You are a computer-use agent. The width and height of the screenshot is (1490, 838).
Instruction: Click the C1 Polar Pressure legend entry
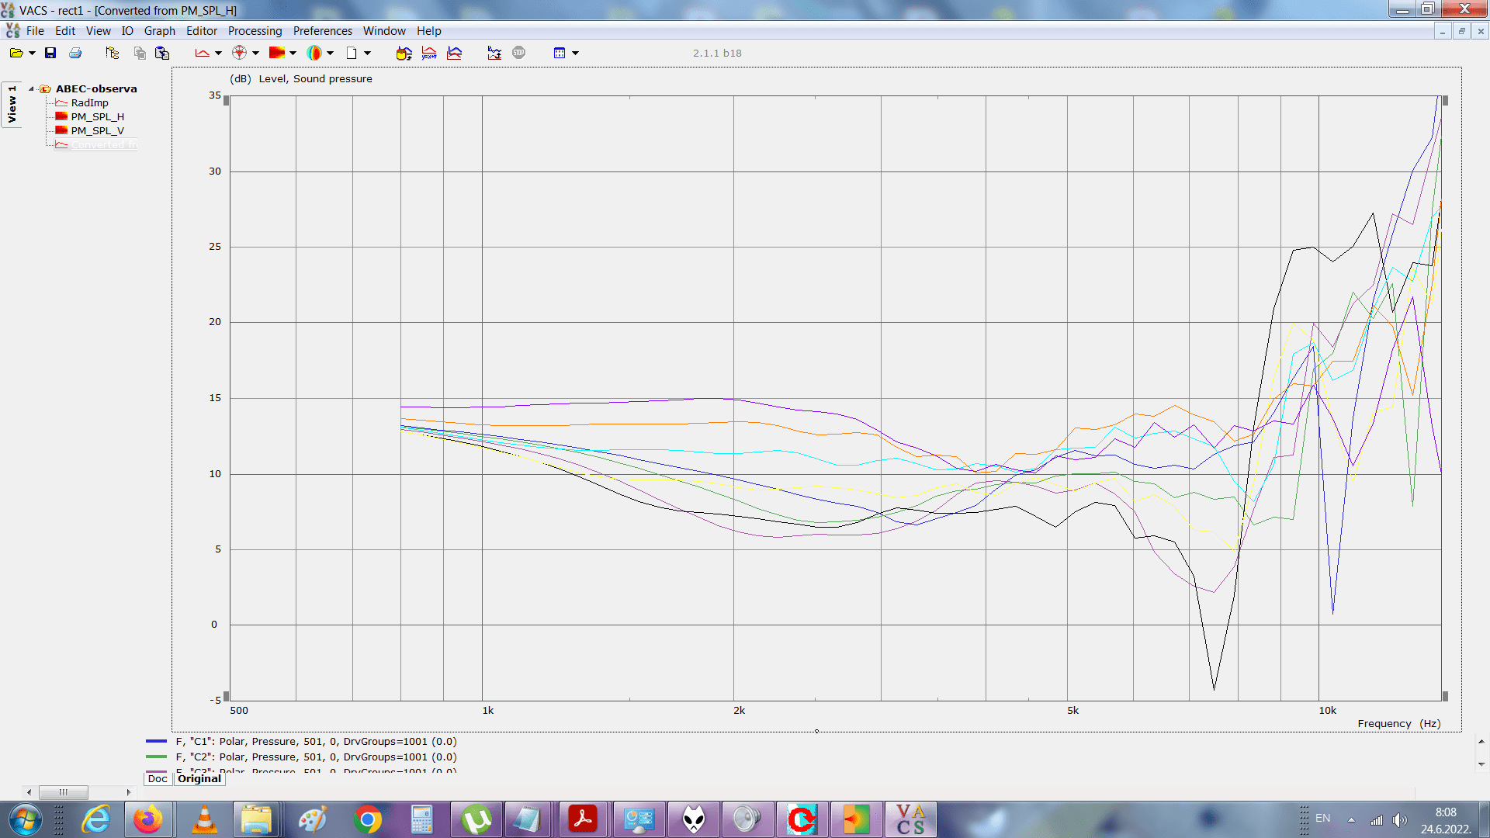pos(316,742)
